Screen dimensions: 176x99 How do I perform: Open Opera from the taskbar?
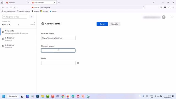tap(78, 96)
